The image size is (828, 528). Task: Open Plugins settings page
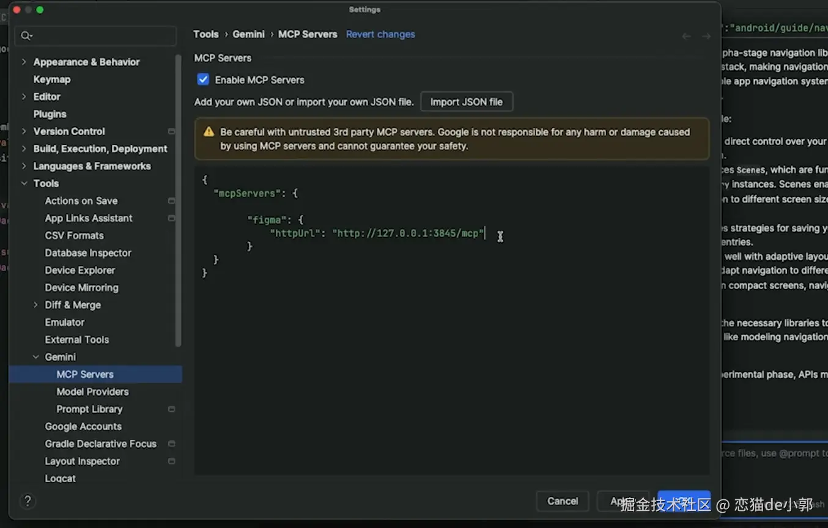click(x=50, y=114)
